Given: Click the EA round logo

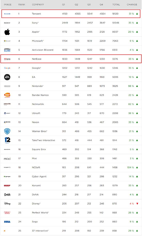Looking at the screenshot, I should [x=7, y=77].
